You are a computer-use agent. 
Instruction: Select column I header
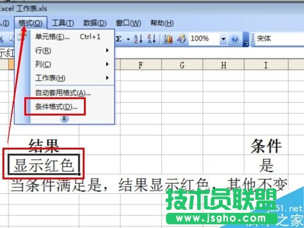click(x=266, y=65)
